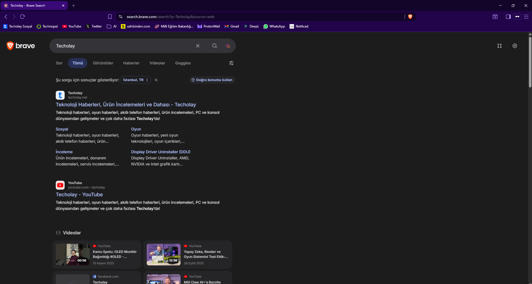Image resolution: width=532 pixels, height=284 pixels.
Task: Open the Technopat bookmark
Action: click(x=47, y=26)
